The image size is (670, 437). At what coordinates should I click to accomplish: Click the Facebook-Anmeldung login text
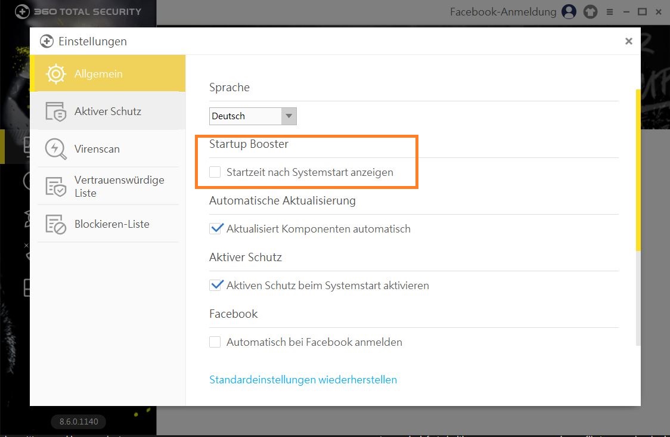click(502, 11)
